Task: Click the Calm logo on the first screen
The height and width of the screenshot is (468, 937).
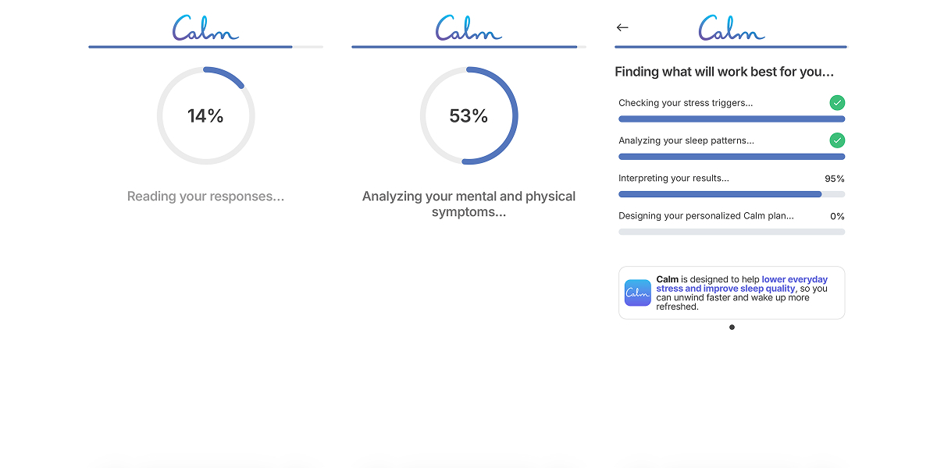Action: [x=205, y=28]
